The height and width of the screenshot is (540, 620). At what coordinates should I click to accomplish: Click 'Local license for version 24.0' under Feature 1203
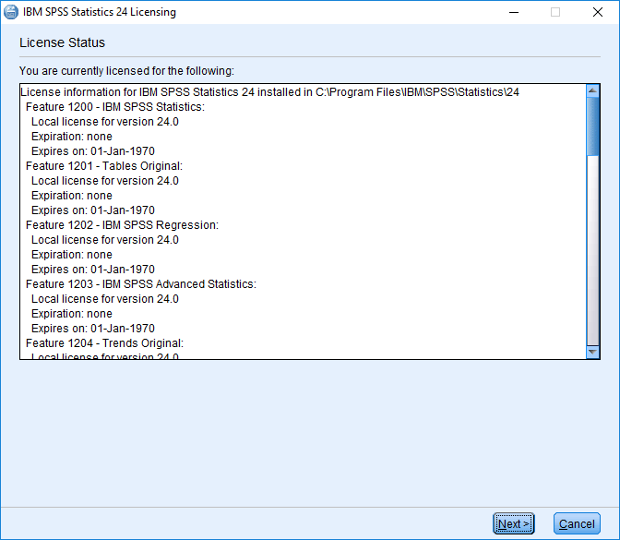tap(105, 299)
